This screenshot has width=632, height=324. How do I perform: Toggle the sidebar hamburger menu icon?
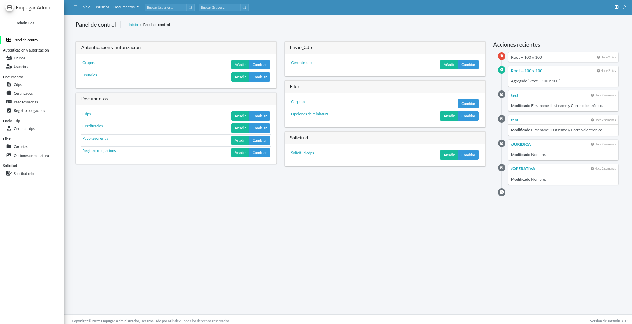pos(75,7)
